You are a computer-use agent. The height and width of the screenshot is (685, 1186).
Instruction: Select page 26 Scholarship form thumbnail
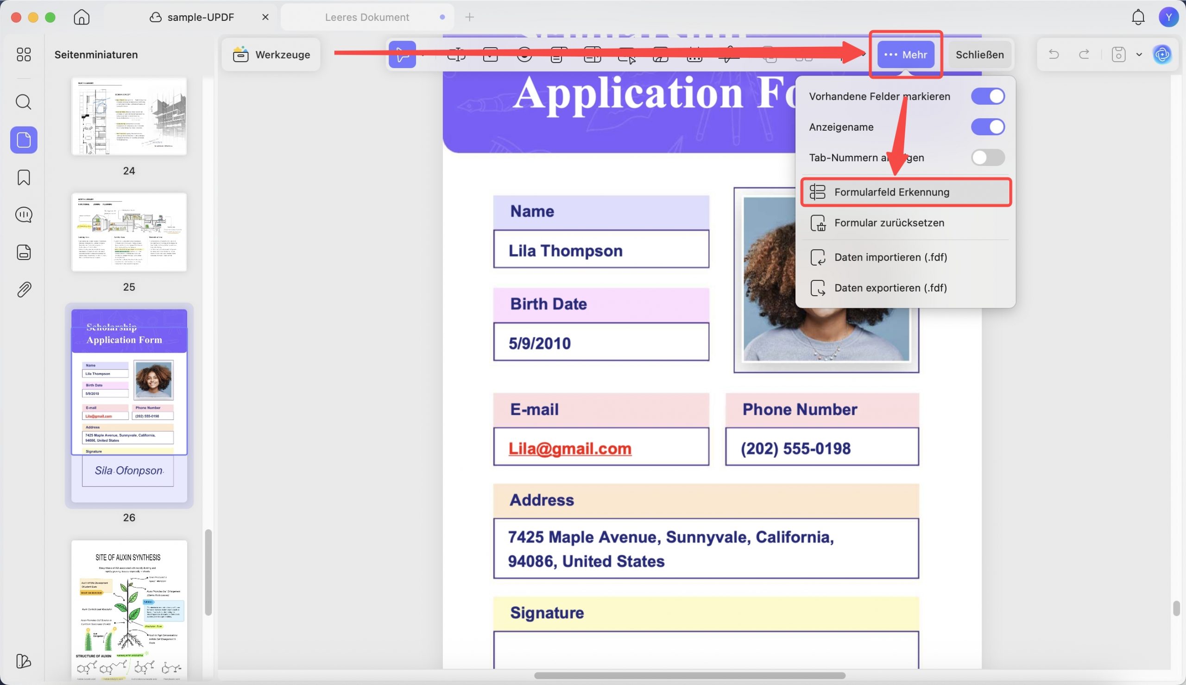coord(129,406)
